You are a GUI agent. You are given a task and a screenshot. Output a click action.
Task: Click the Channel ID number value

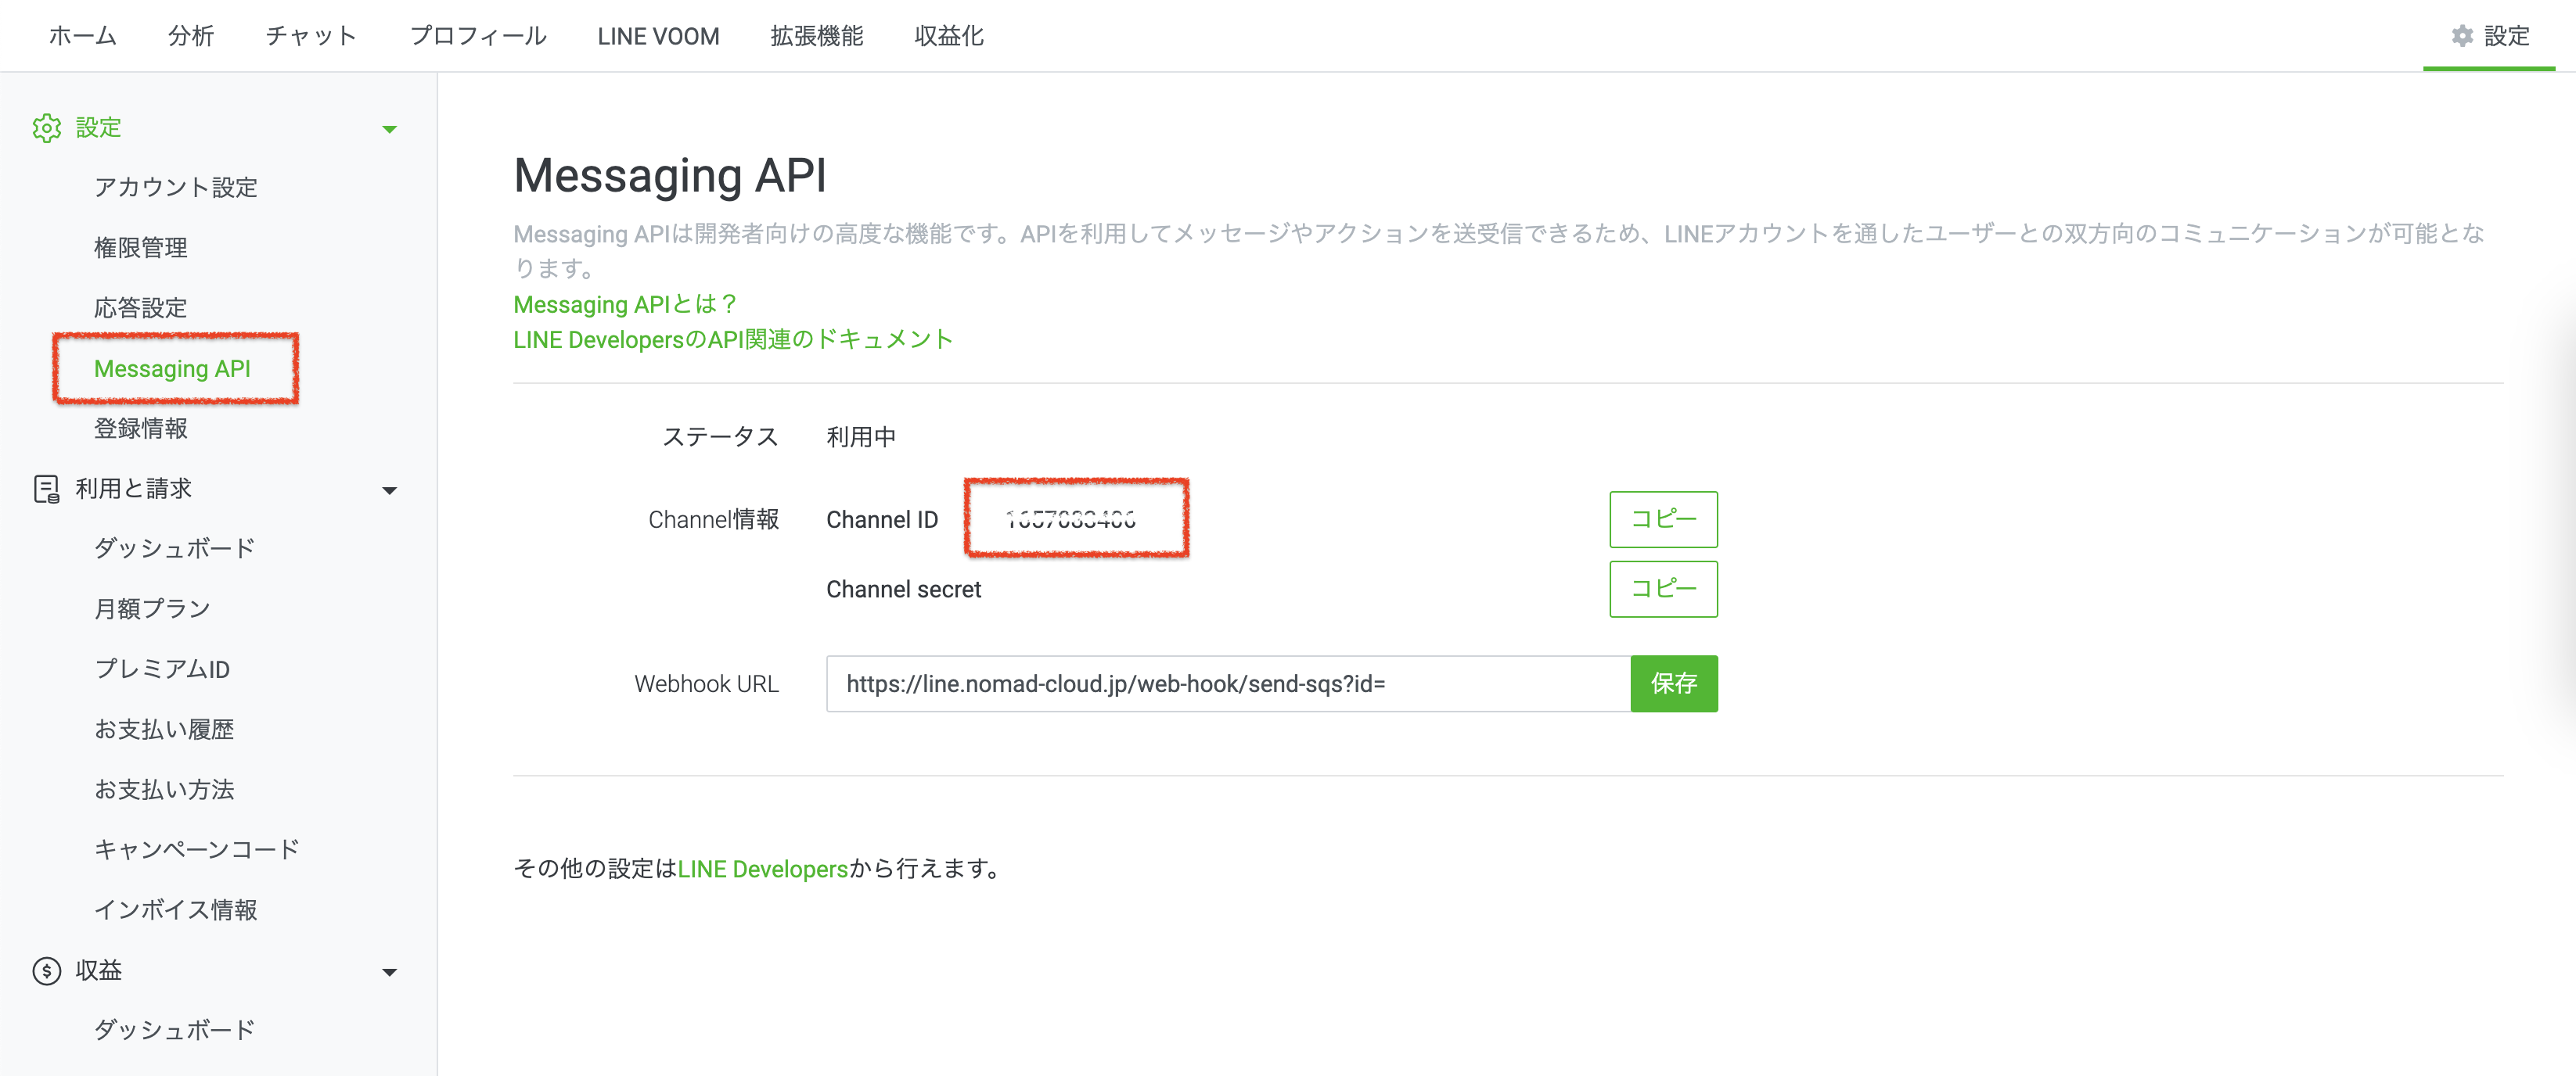[x=1071, y=519]
